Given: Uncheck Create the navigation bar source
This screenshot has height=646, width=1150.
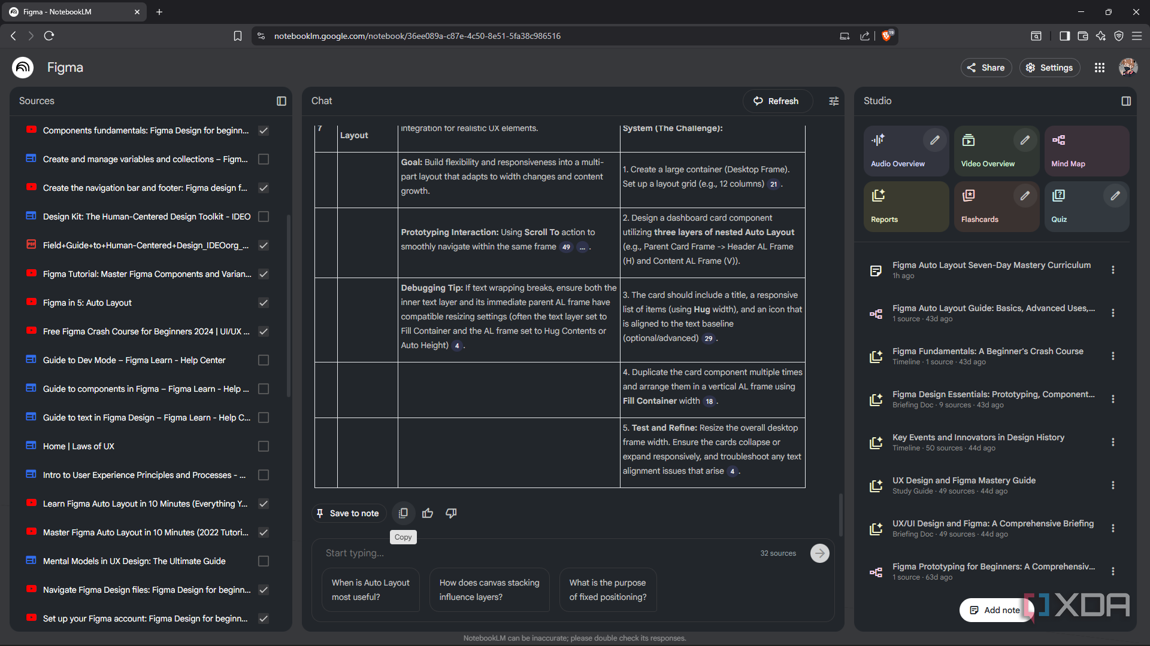Looking at the screenshot, I should point(263,188).
